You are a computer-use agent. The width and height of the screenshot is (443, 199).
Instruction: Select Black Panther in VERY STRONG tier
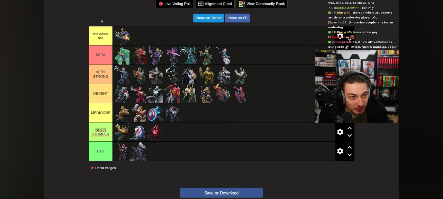coord(172,75)
